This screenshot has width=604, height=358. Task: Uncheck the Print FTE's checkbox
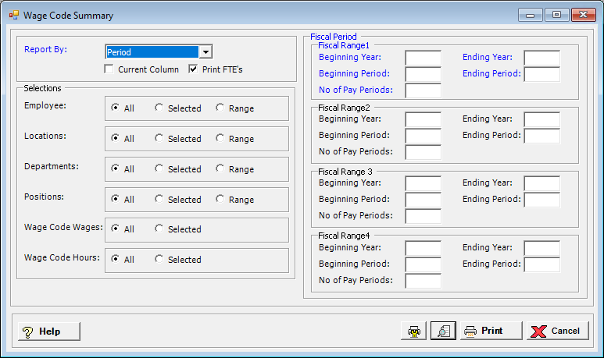click(194, 69)
